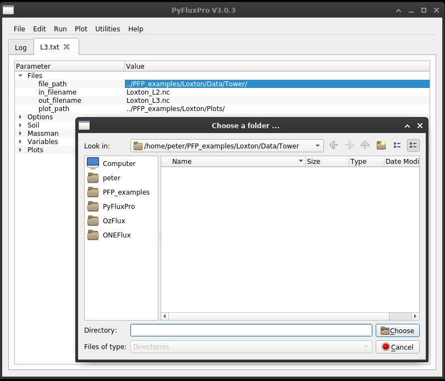Open PFP_examples folder in sidebar
This screenshot has width=445, height=381.
click(x=118, y=192)
